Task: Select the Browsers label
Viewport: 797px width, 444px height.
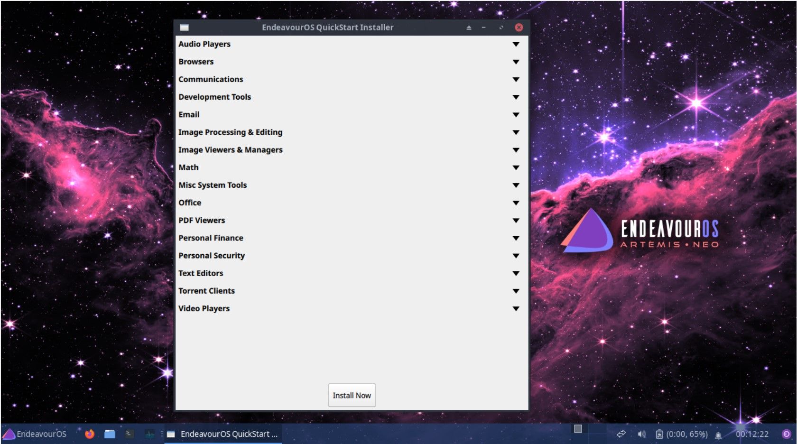Action: [x=196, y=62]
